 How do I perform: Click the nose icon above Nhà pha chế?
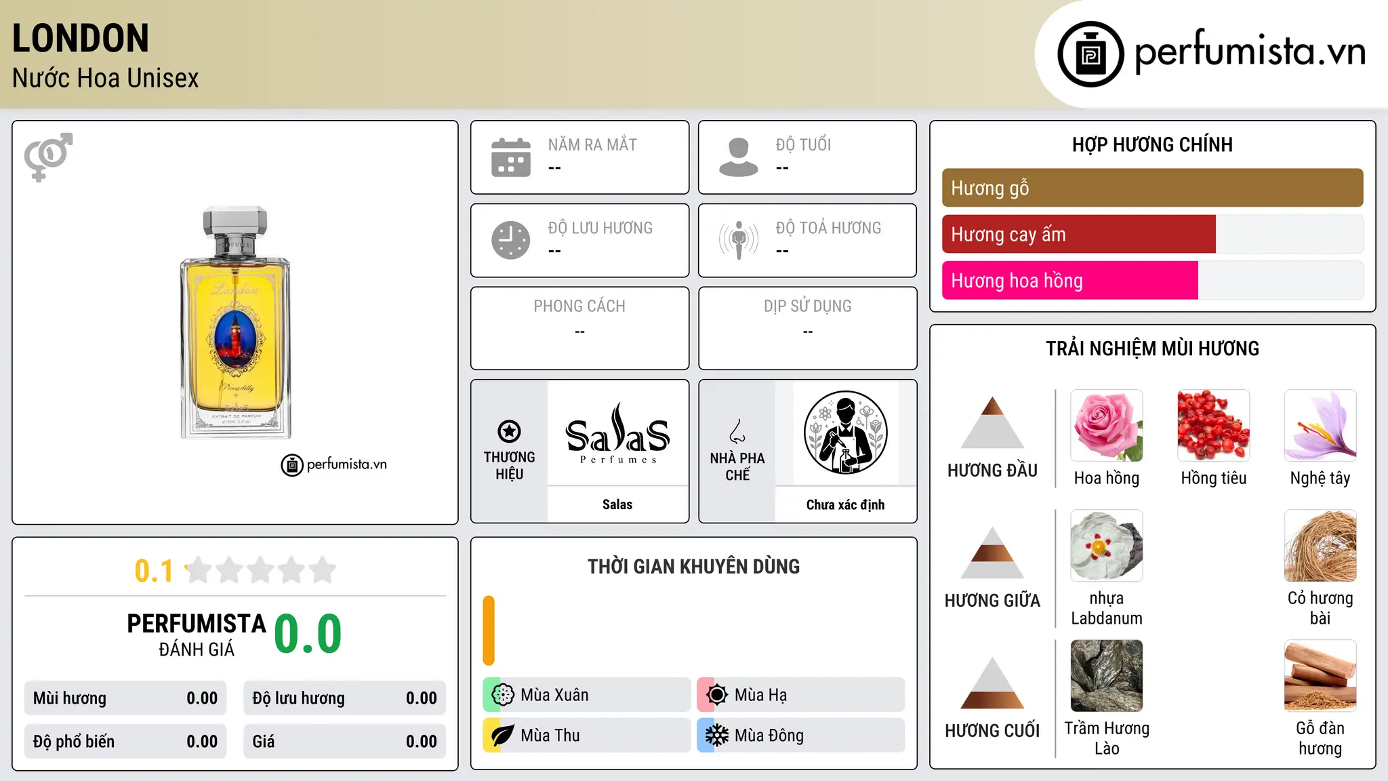point(737,431)
